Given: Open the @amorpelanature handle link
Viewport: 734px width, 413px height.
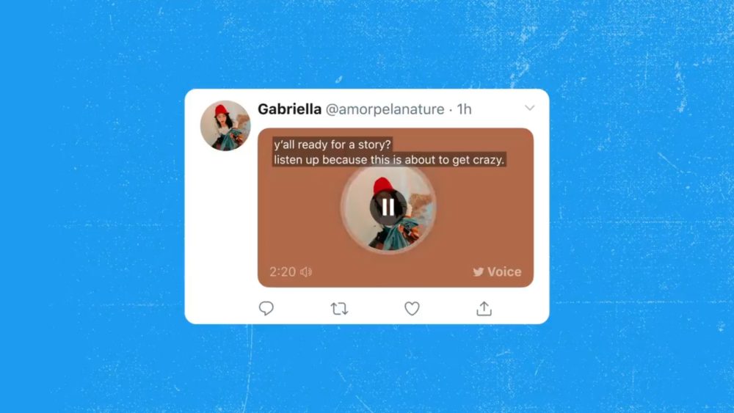Looking at the screenshot, I should [x=385, y=109].
